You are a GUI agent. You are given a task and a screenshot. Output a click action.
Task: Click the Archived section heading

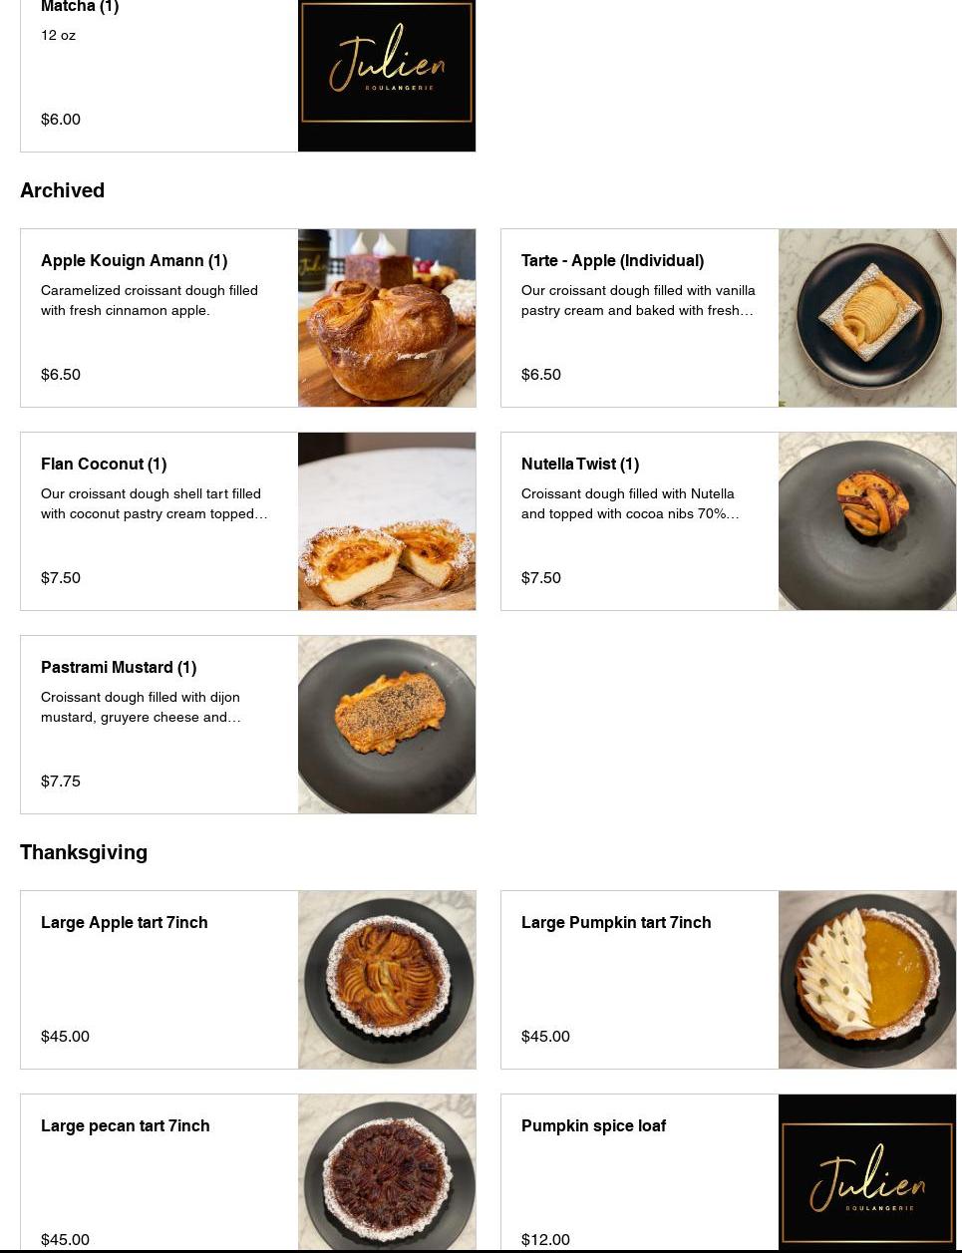63,190
